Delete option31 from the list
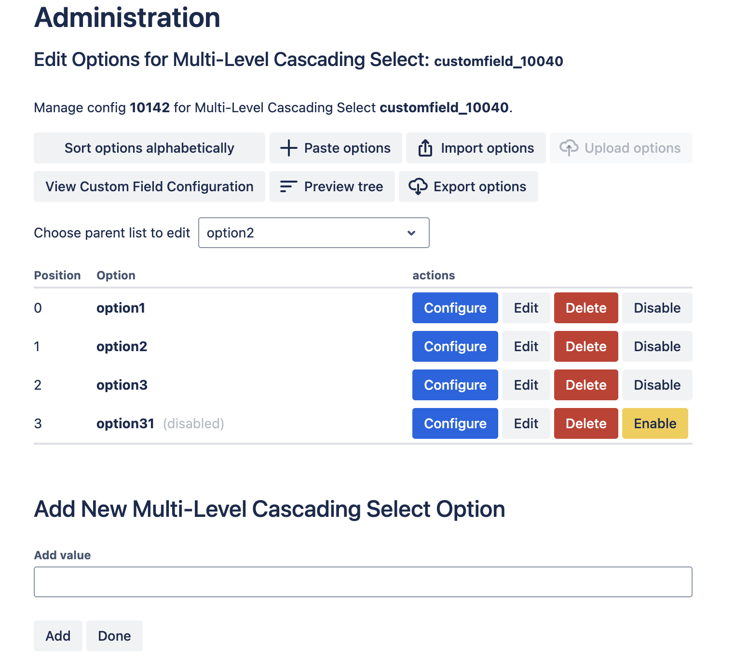 585,423
